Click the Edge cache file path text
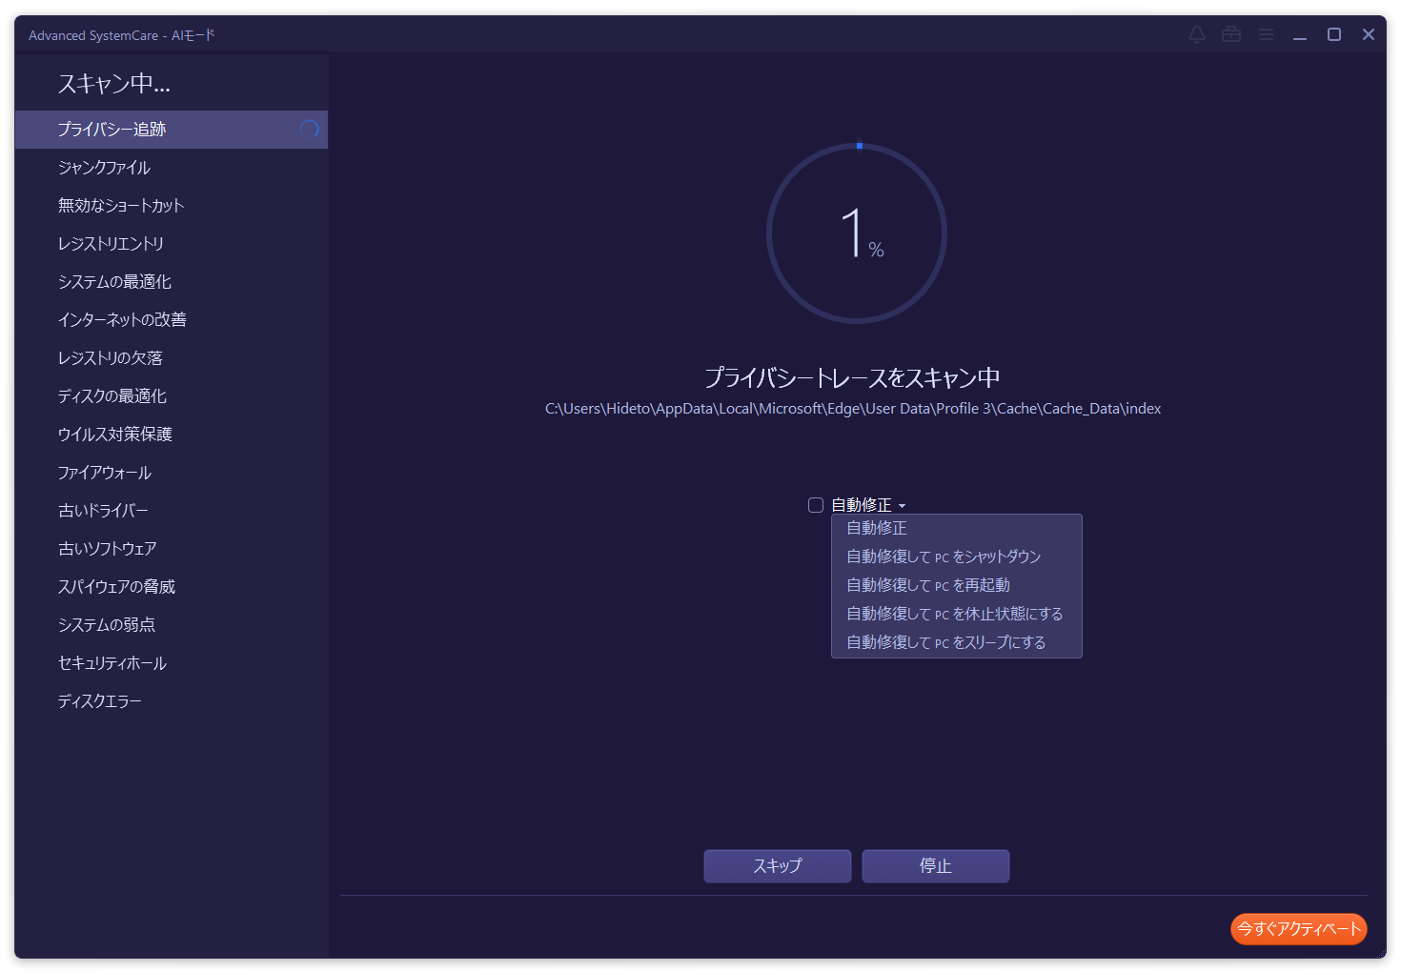This screenshot has height=972, width=1401. [852, 408]
